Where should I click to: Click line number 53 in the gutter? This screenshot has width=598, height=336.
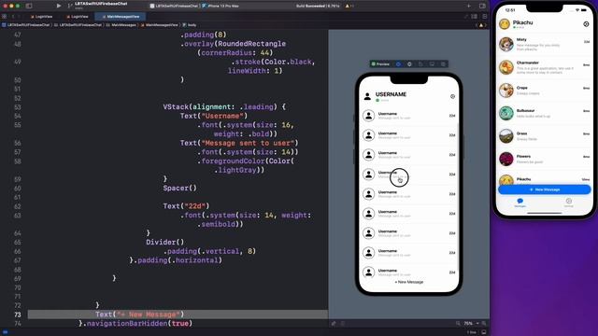click(17, 107)
